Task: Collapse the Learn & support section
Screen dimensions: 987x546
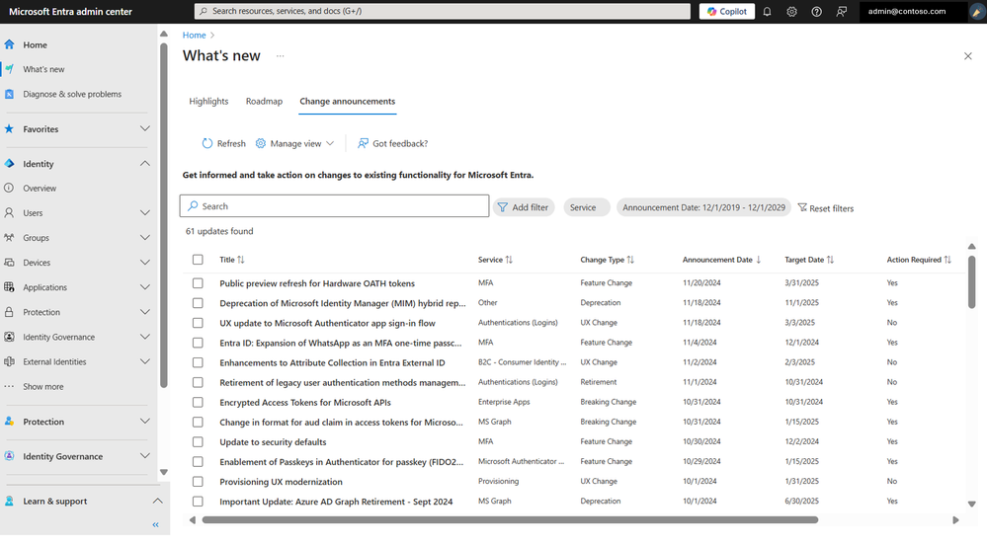Action: (x=157, y=502)
